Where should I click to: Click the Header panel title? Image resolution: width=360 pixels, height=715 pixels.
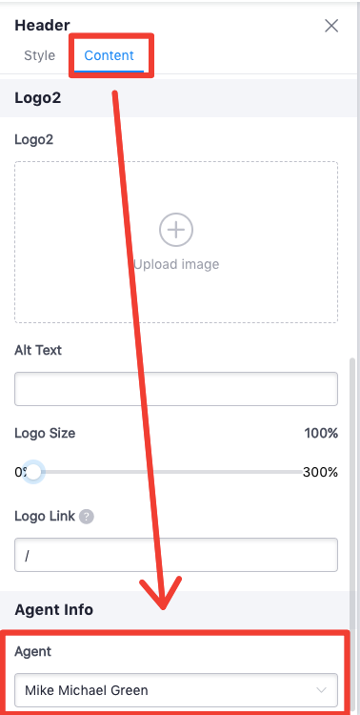pos(42,25)
